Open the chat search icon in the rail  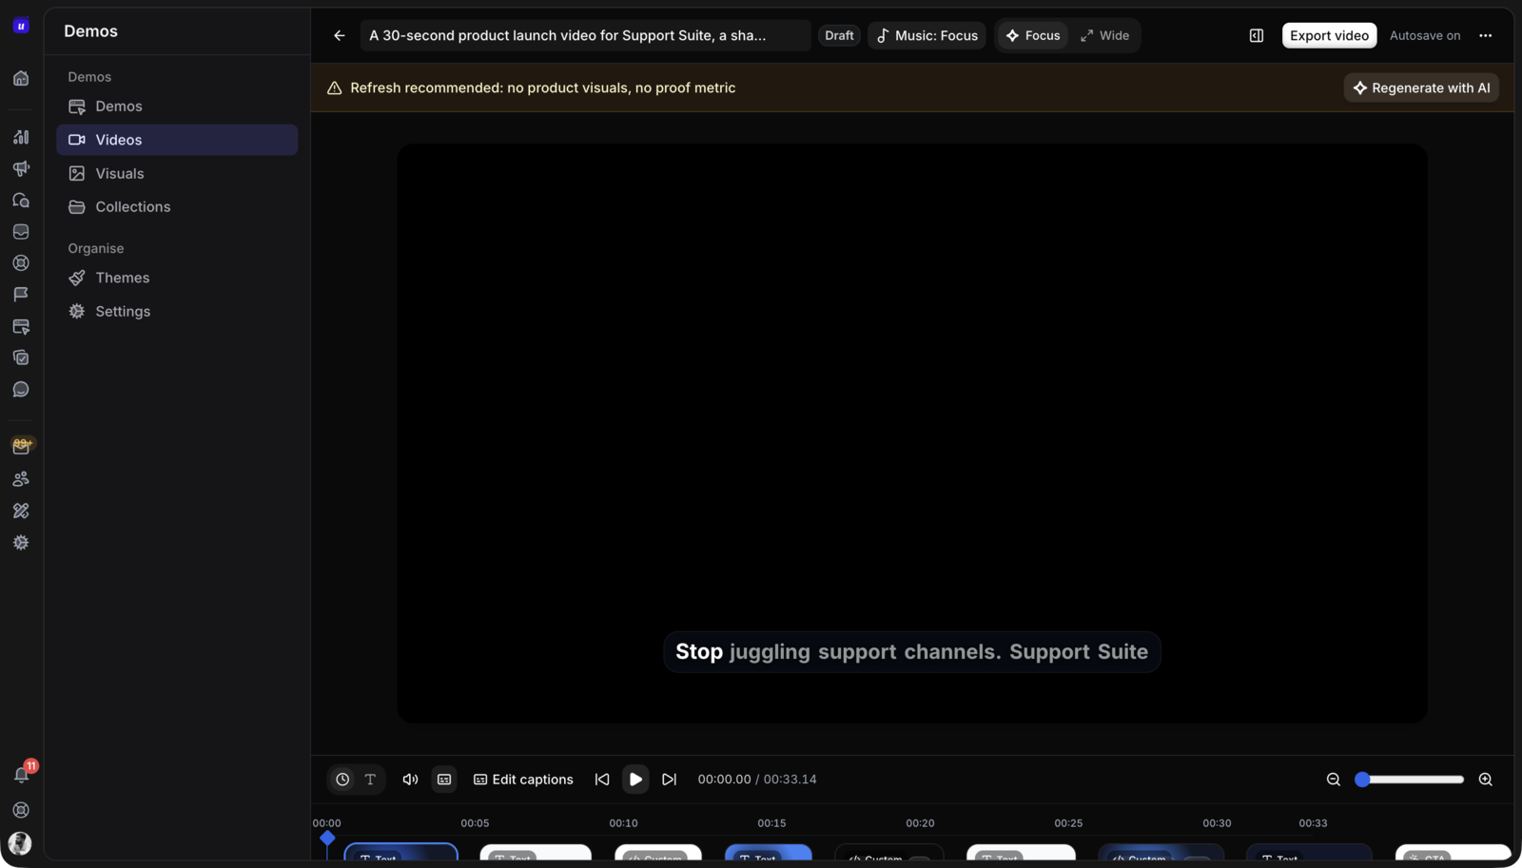21,201
